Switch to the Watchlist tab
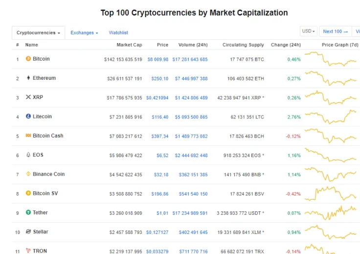The height and width of the screenshot is (254, 360). [118, 33]
